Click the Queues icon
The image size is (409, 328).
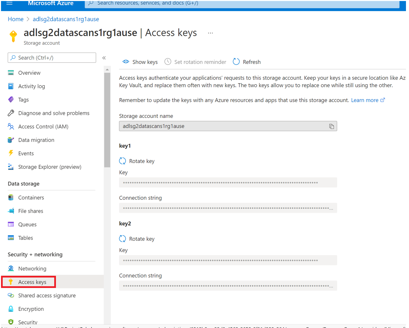pos(11,224)
